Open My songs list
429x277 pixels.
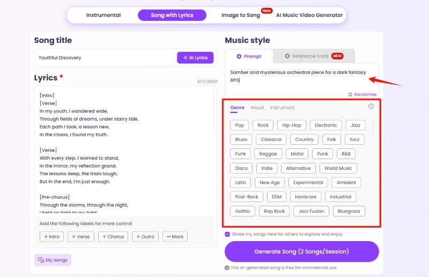[x=53, y=260]
